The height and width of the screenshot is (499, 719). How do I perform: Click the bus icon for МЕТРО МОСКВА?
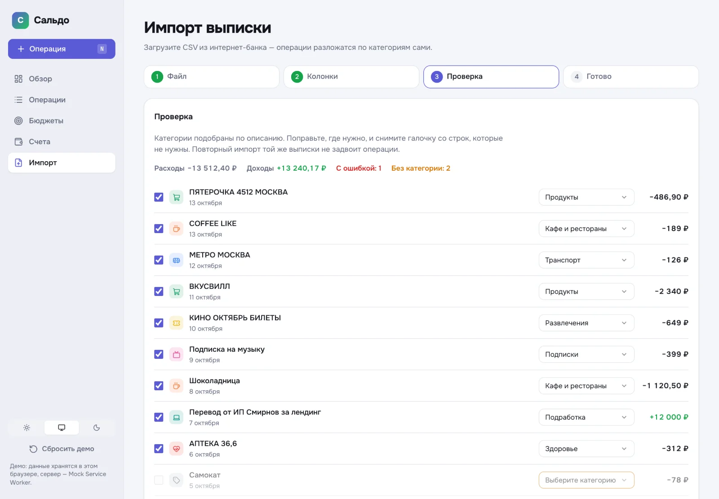(177, 260)
